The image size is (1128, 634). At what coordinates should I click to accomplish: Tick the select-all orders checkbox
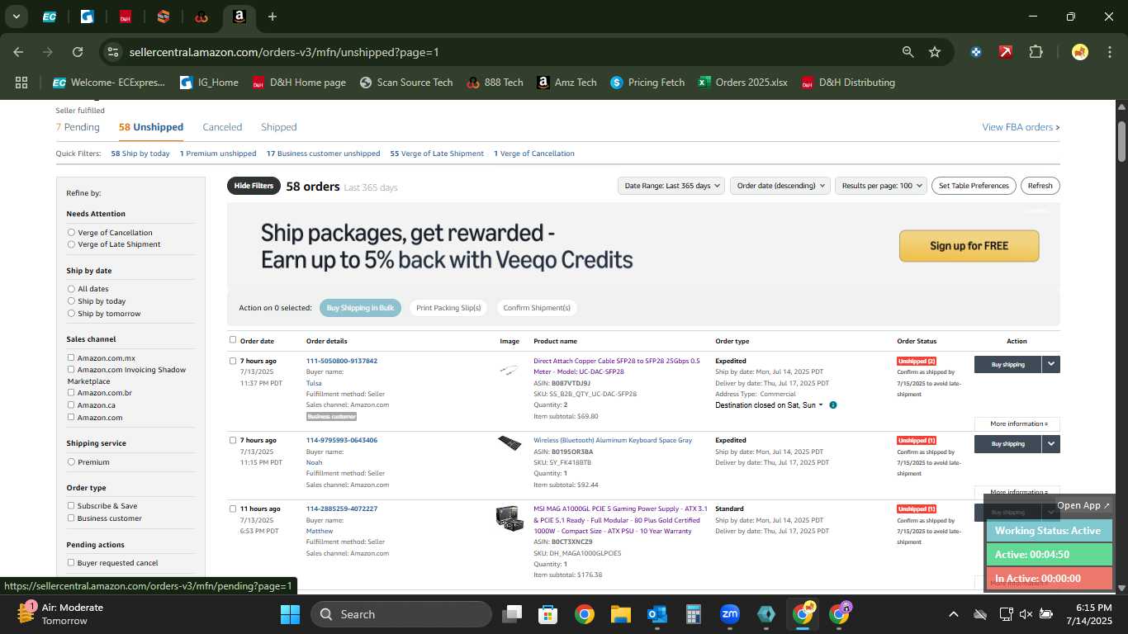coord(233,340)
